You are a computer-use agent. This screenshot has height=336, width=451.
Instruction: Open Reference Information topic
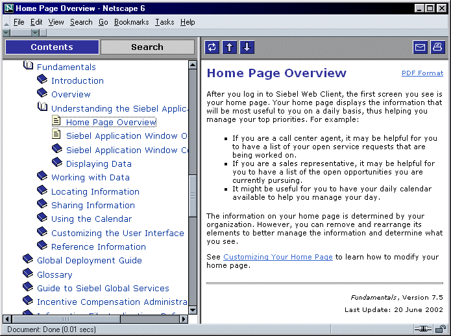[x=99, y=247]
